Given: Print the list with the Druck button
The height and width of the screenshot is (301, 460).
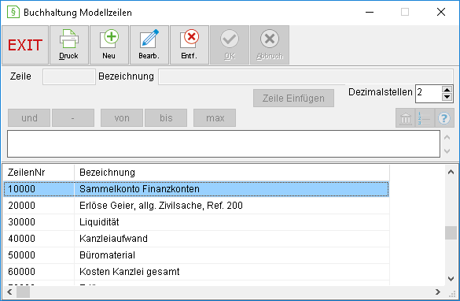Looking at the screenshot, I should [69, 45].
